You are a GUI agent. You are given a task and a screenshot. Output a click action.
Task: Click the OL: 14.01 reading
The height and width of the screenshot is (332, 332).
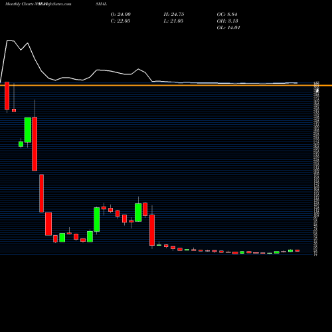tap(228, 28)
